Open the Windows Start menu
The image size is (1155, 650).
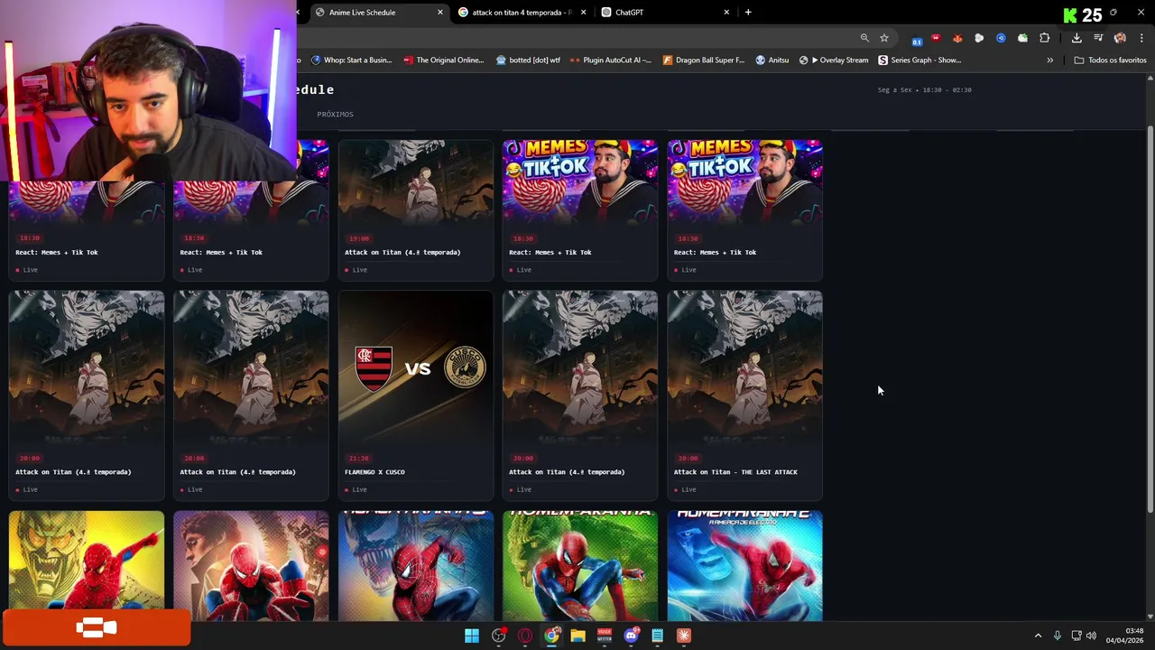pyautogui.click(x=472, y=636)
